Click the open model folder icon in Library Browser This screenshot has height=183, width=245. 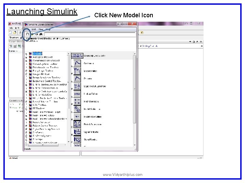32,34
